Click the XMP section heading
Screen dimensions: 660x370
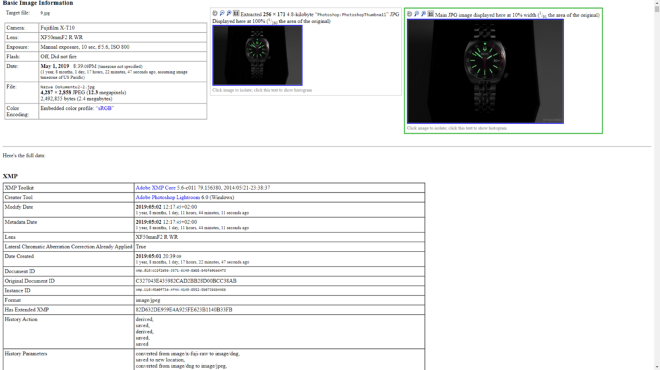click(10, 176)
